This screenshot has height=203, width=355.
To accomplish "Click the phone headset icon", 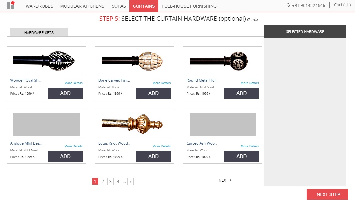I will click(x=288, y=5).
